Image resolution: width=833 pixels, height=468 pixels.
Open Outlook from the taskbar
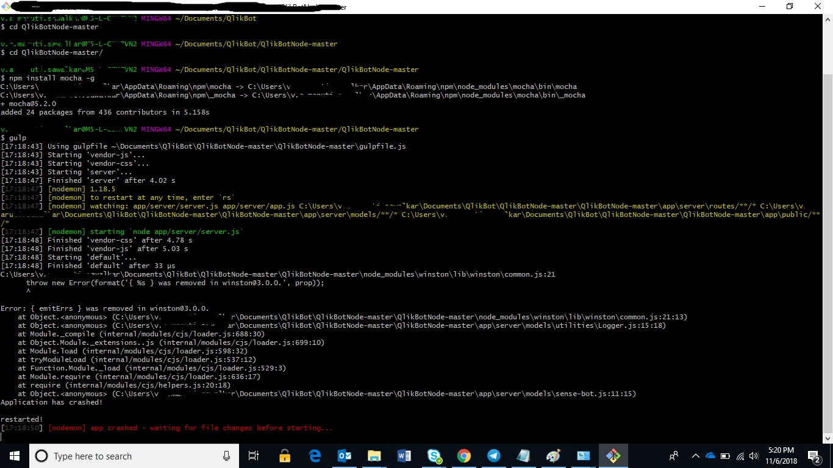[345, 456]
